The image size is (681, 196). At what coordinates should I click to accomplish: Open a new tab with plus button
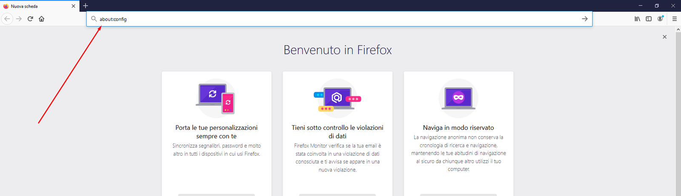(86, 6)
